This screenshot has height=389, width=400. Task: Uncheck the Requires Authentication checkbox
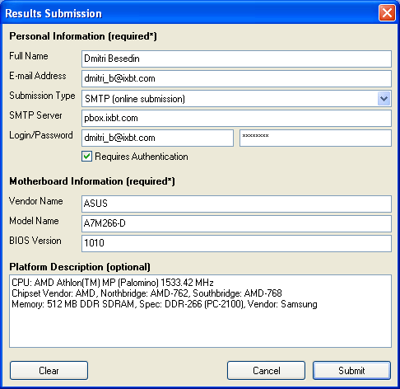[87, 157]
